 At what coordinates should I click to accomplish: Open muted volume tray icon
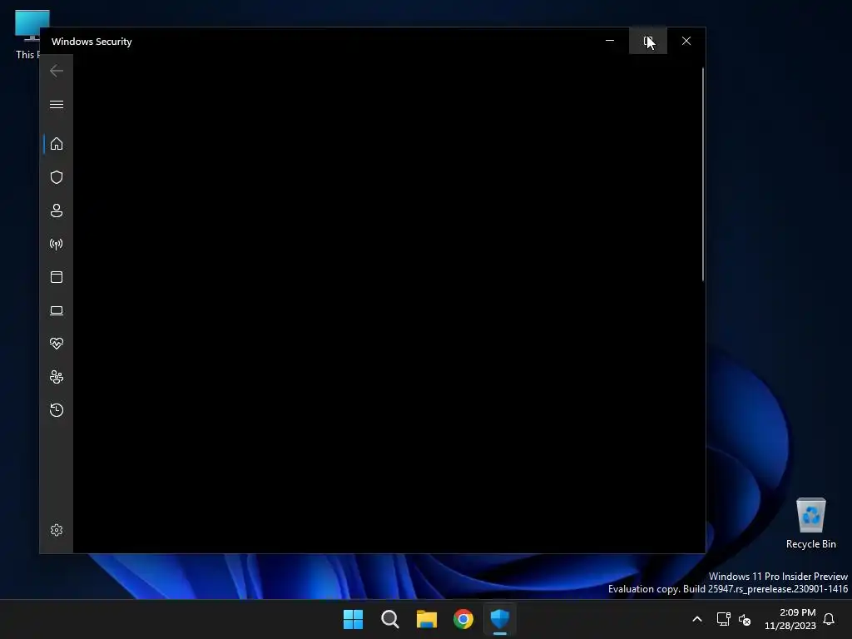pyautogui.click(x=745, y=619)
